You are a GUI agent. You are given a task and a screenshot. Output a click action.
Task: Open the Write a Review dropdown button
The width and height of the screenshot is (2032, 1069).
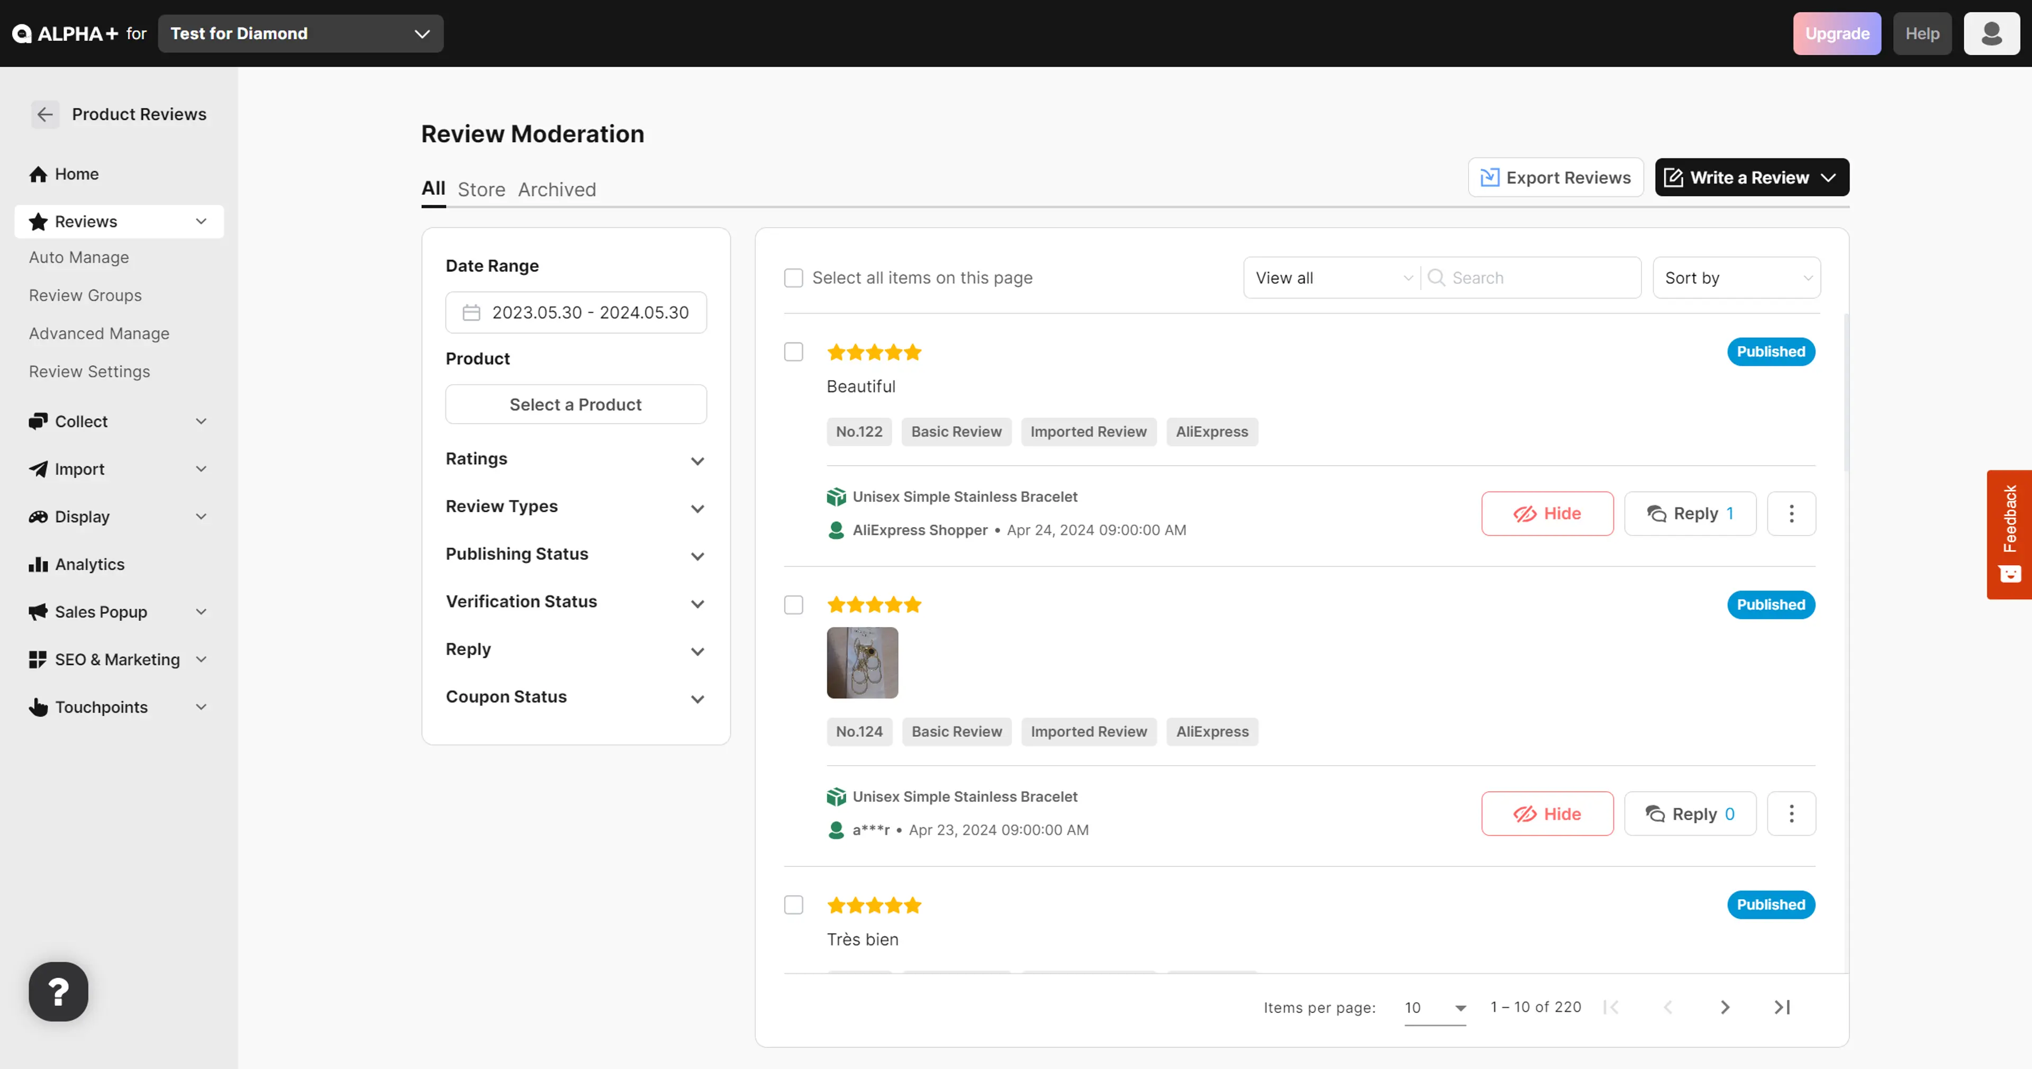point(1751,177)
